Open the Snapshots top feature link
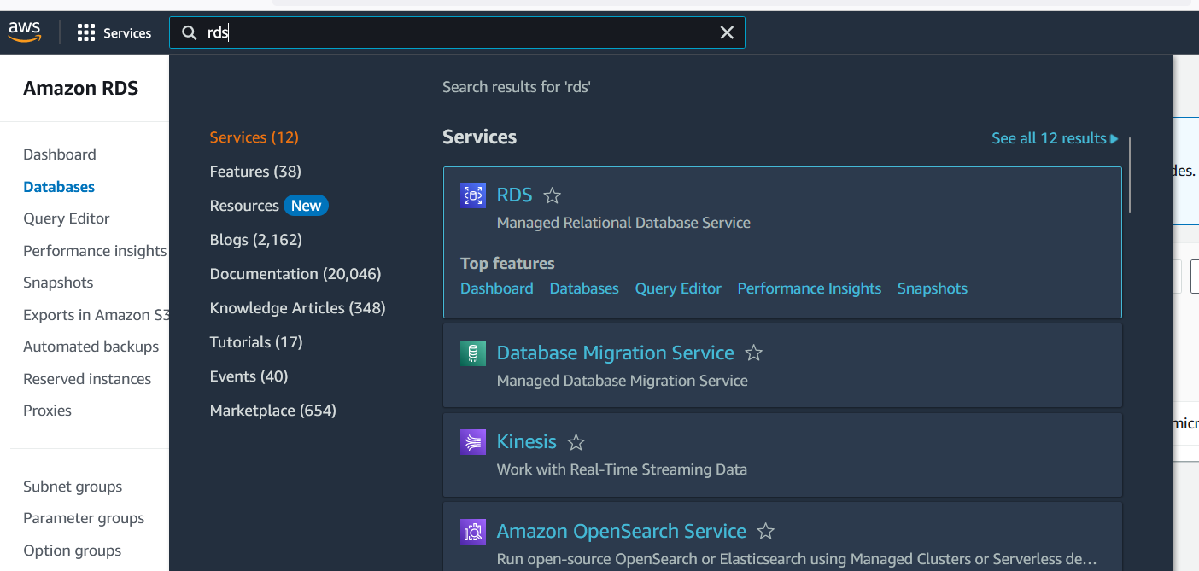Screen dimensions: 1199x571 coord(933,288)
